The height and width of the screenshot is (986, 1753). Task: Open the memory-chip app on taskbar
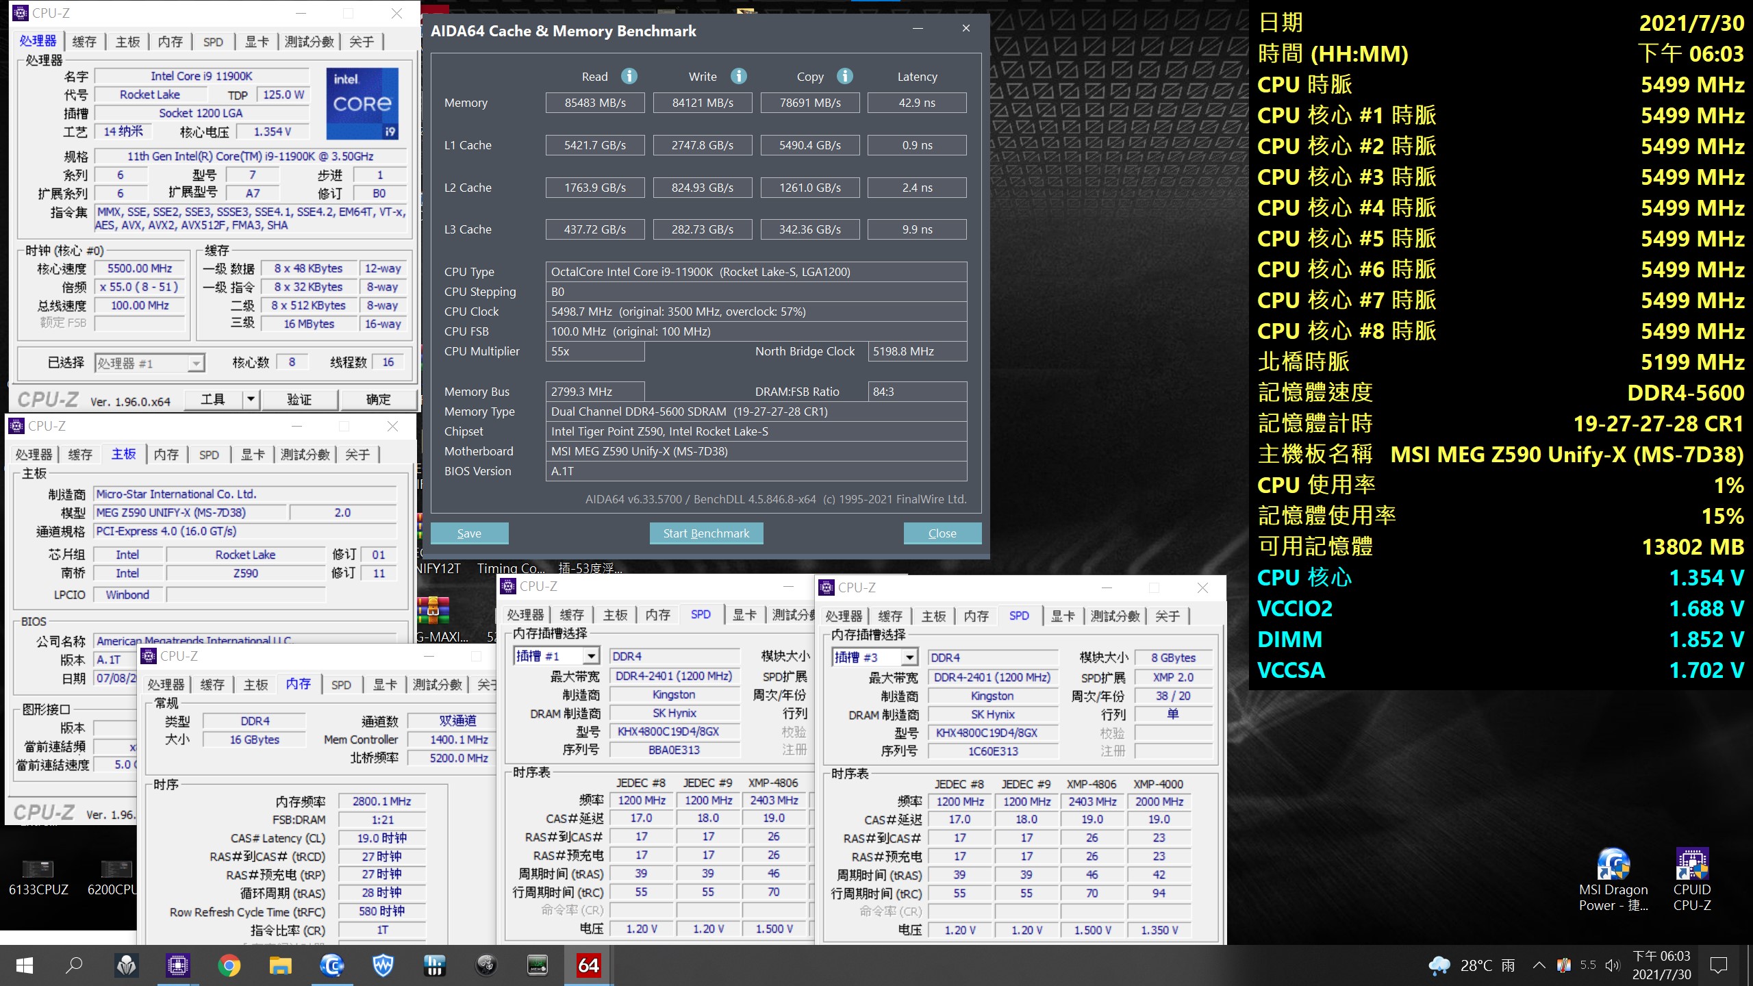click(537, 965)
